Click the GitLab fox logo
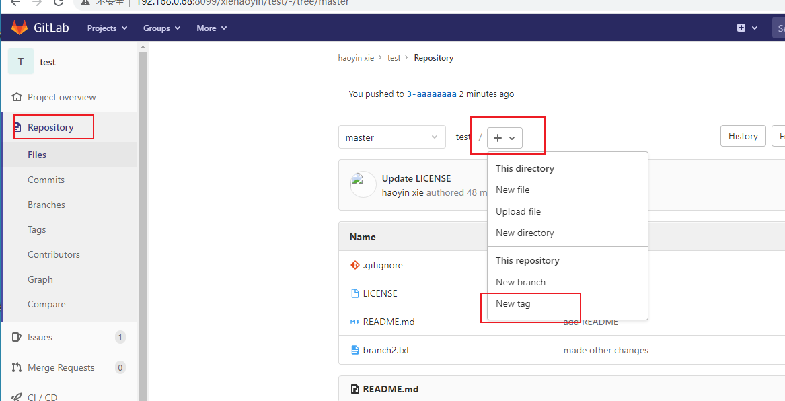This screenshot has height=401, width=785. point(20,27)
